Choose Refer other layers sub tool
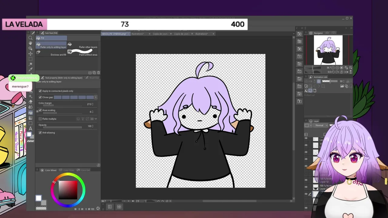Viewport: 388px width, 218px height. [x=82, y=45]
